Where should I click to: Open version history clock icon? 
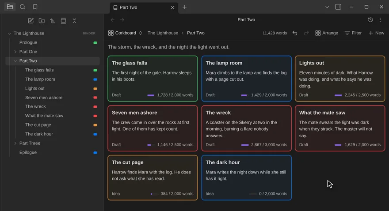(370, 20)
